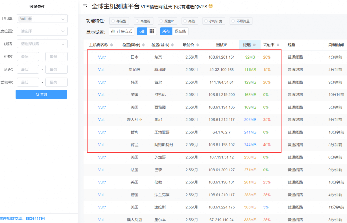Open Vultr link in the 芝加哥 row
The image size is (347, 223).
click(x=102, y=157)
